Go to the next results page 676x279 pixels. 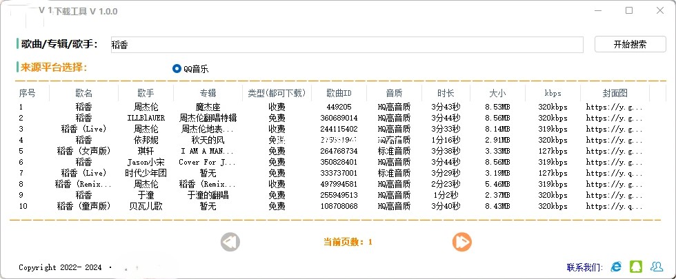(461, 242)
